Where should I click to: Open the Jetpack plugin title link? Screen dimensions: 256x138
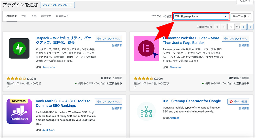point(63,40)
